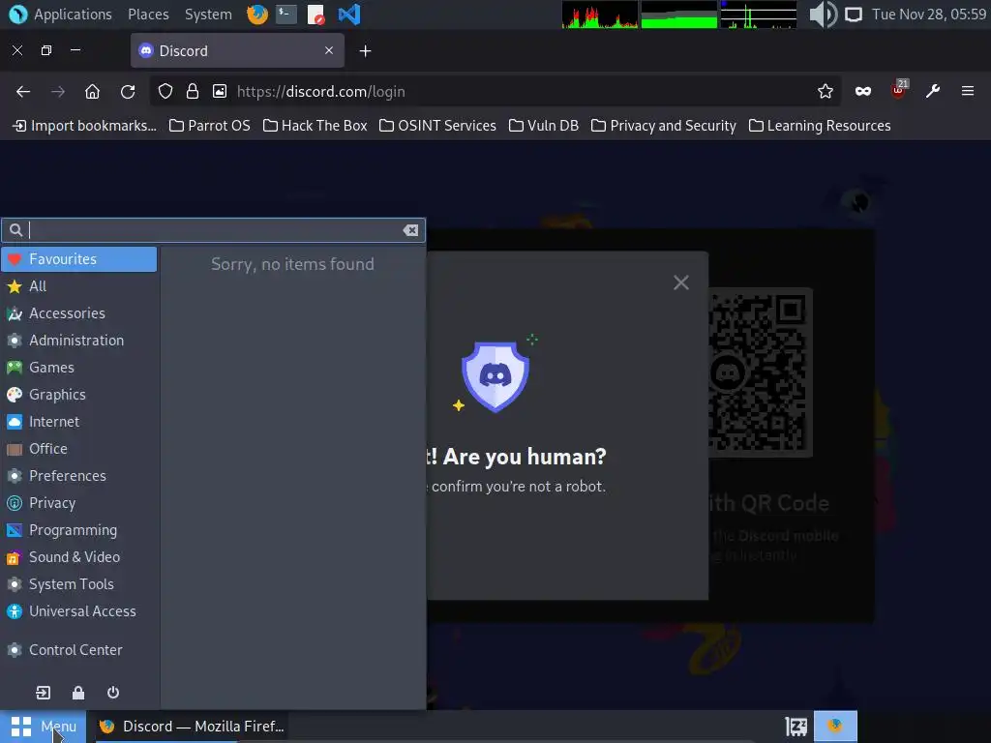Click the volume speaker icon
Image resolution: width=991 pixels, height=743 pixels.
point(823,14)
